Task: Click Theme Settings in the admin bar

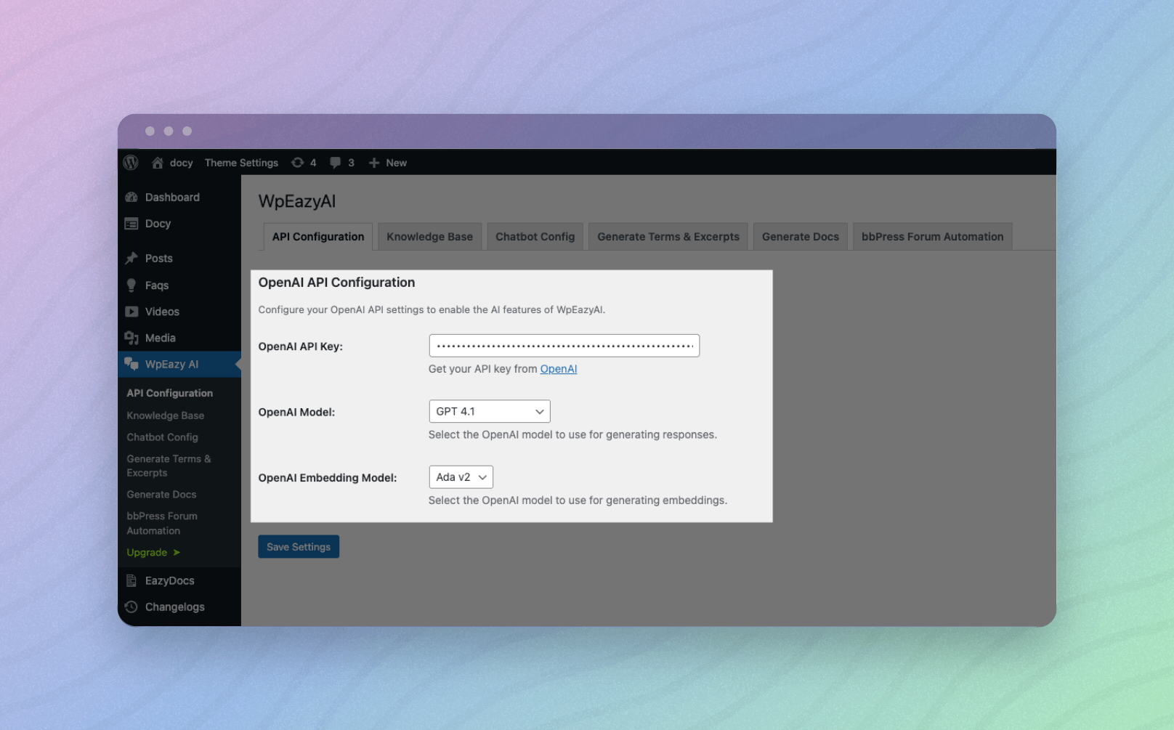Action: pyautogui.click(x=241, y=163)
